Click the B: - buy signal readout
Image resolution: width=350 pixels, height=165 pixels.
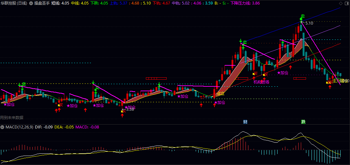point(217,3)
